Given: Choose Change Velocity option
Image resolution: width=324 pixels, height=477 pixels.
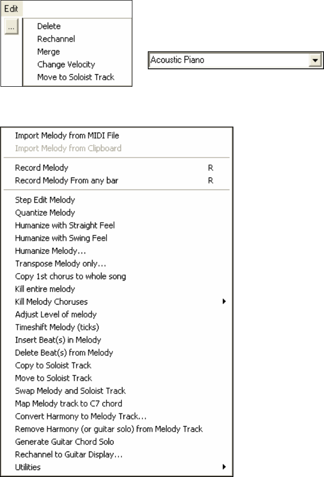Looking at the screenshot, I should pyautogui.click(x=66, y=64).
